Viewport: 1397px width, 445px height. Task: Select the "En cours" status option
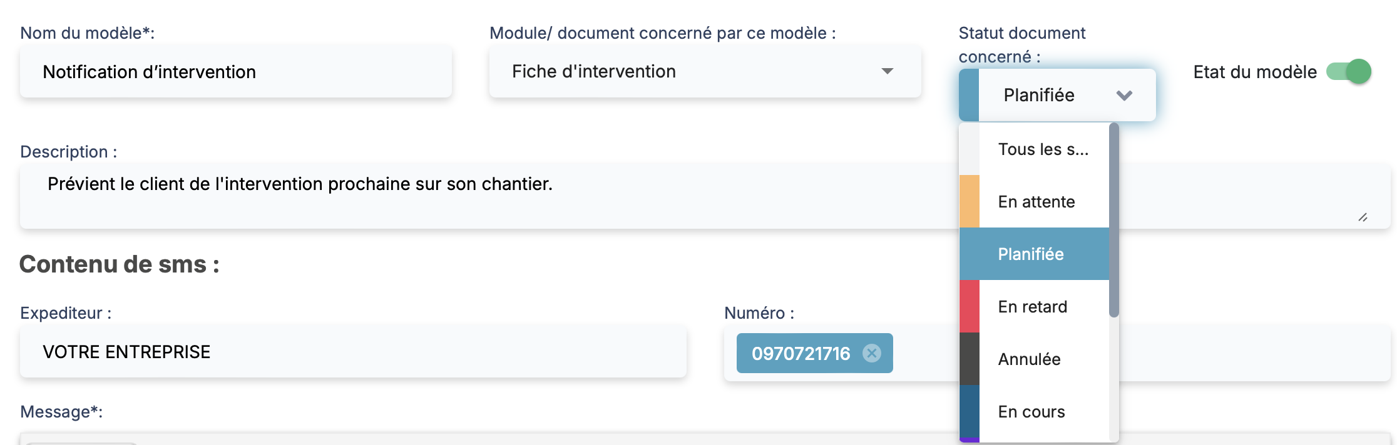(x=1031, y=412)
